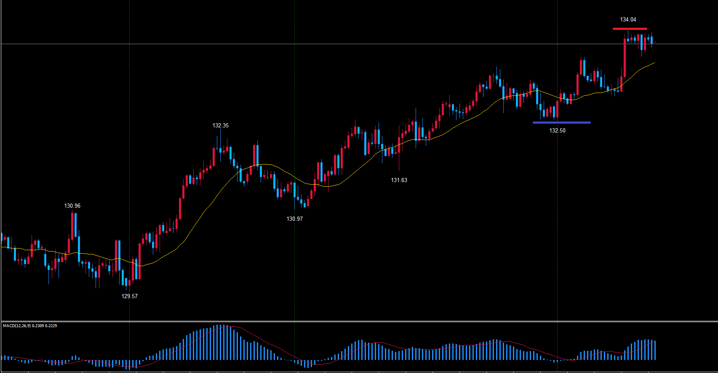The width and height of the screenshot is (718, 373).
Task: Click the last candle on the chart
Action: click(x=655, y=43)
